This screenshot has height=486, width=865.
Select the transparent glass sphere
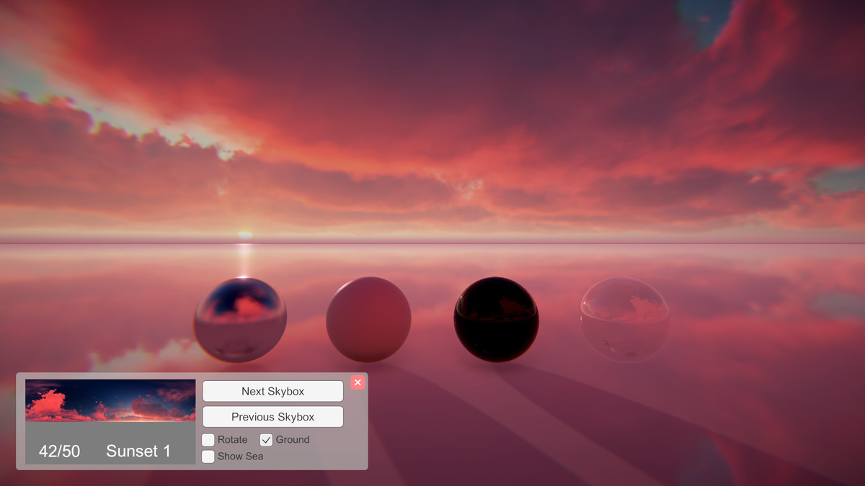[624, 318]
